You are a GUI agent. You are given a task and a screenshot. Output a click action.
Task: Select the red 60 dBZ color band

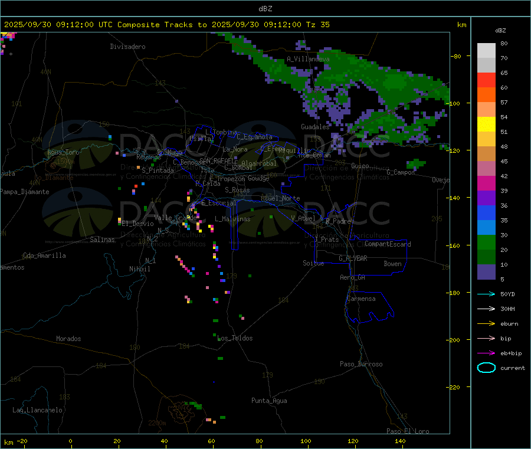pyautogui.click(x=486, y=80)
